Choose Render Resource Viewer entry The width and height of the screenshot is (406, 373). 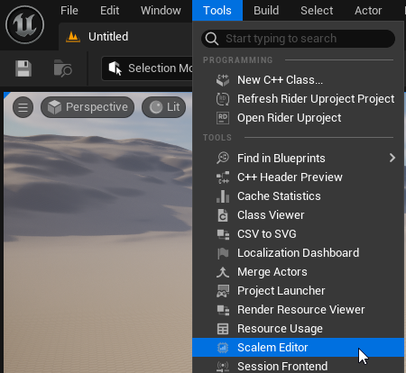point(298,310)
